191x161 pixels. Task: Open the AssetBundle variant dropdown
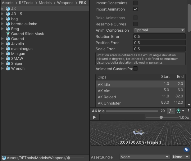click(x=180, y=157)
